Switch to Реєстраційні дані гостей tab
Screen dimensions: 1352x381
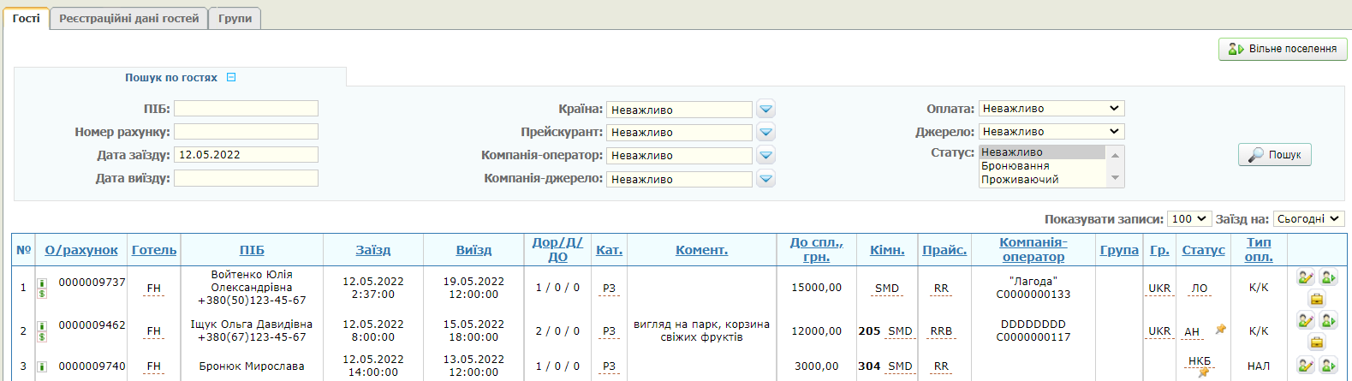[128, 18]
